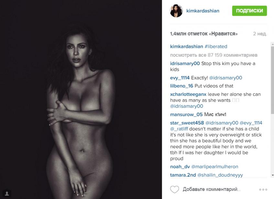
Task: Click the heart like icon
Action: (x=175, y=189)
